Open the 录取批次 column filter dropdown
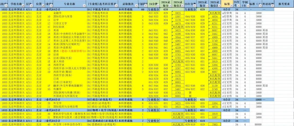Image resolution: width=294 pixels, height=126 pixels. (136, 6)
